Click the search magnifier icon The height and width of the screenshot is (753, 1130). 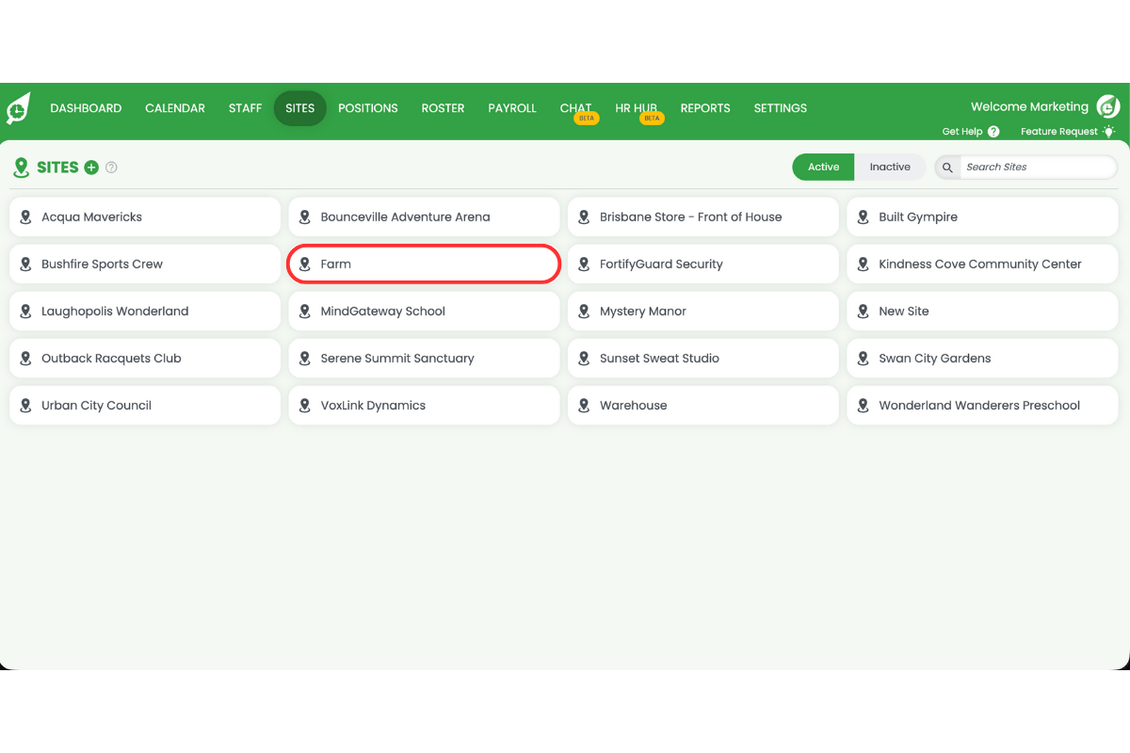click(x=946, y=167)
